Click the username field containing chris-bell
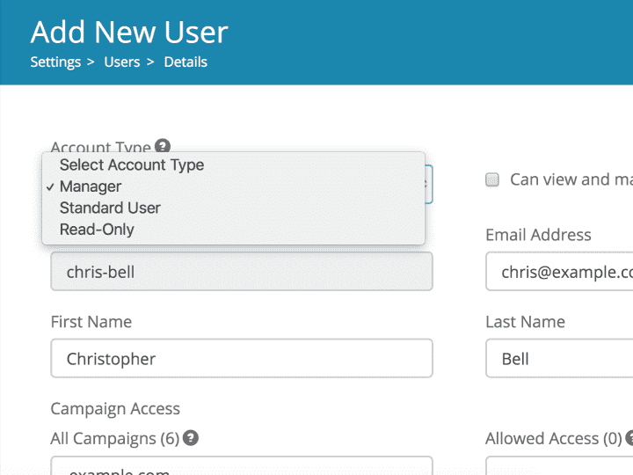633x475 pixels. coord(241,272)
